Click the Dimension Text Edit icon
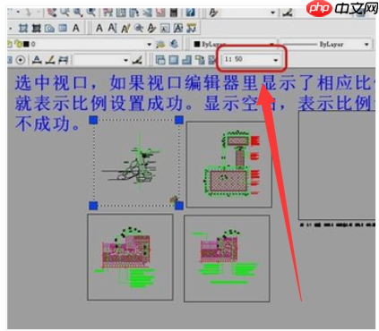379x331 pixels. pos(50,60)
